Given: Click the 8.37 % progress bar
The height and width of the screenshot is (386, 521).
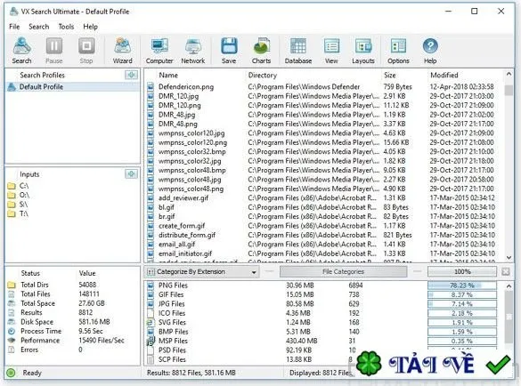Looking at the screenshot, I should (x=462, y=294).
